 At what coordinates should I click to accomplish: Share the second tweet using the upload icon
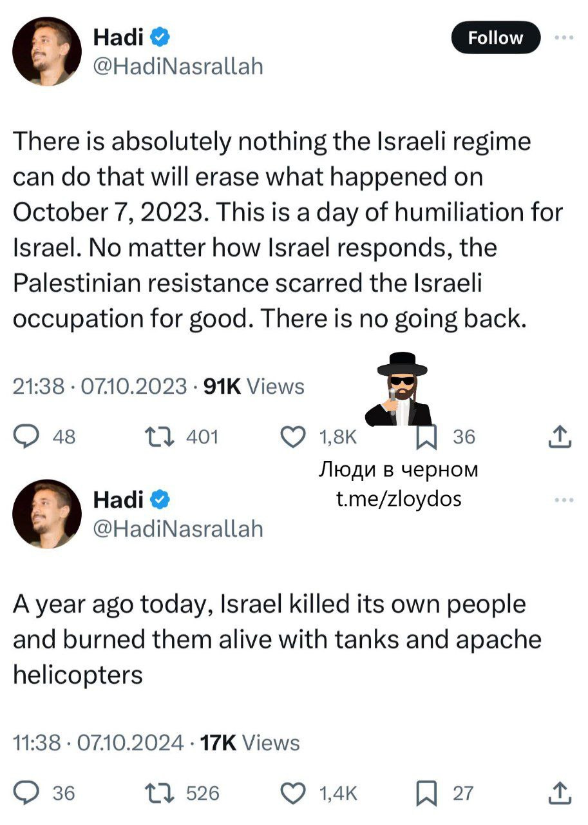tap(560, 792)
